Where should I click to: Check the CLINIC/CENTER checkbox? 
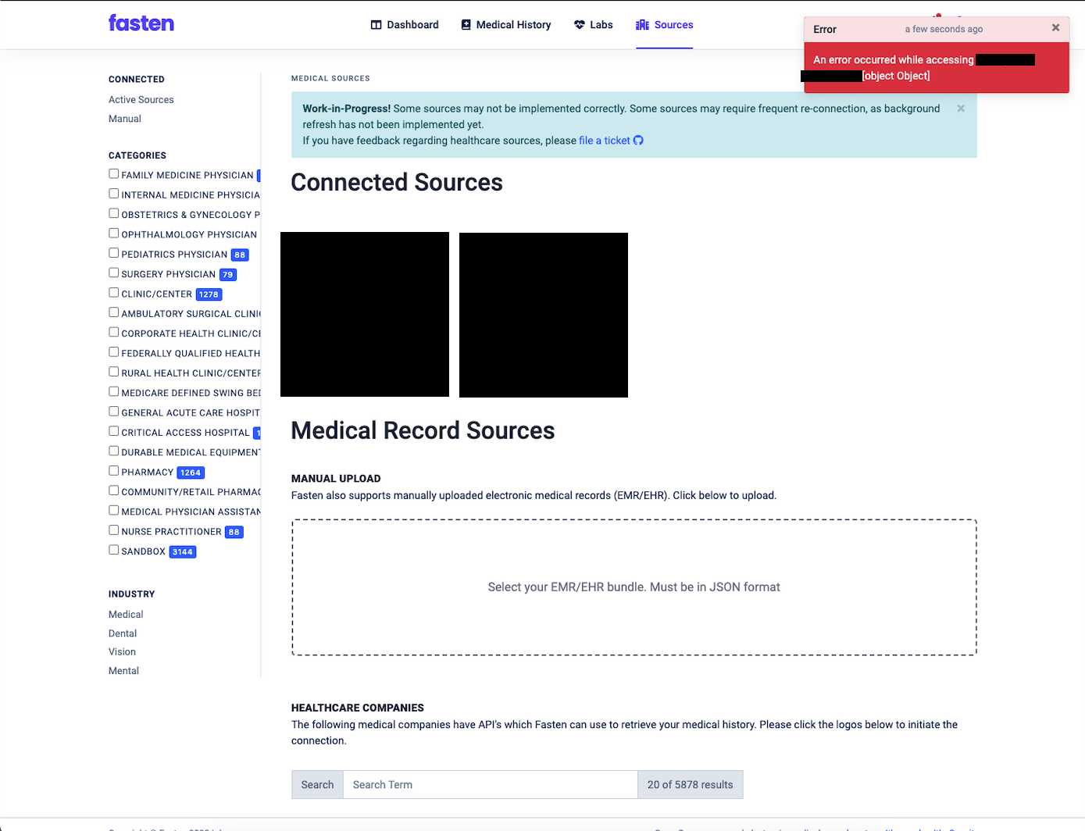(113, 291)
